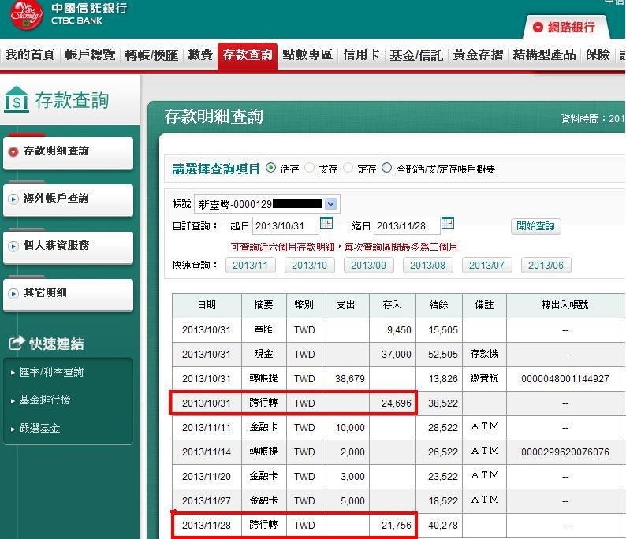
Task: Select the 支存 radio button
Action: click(x=310, y=168)
